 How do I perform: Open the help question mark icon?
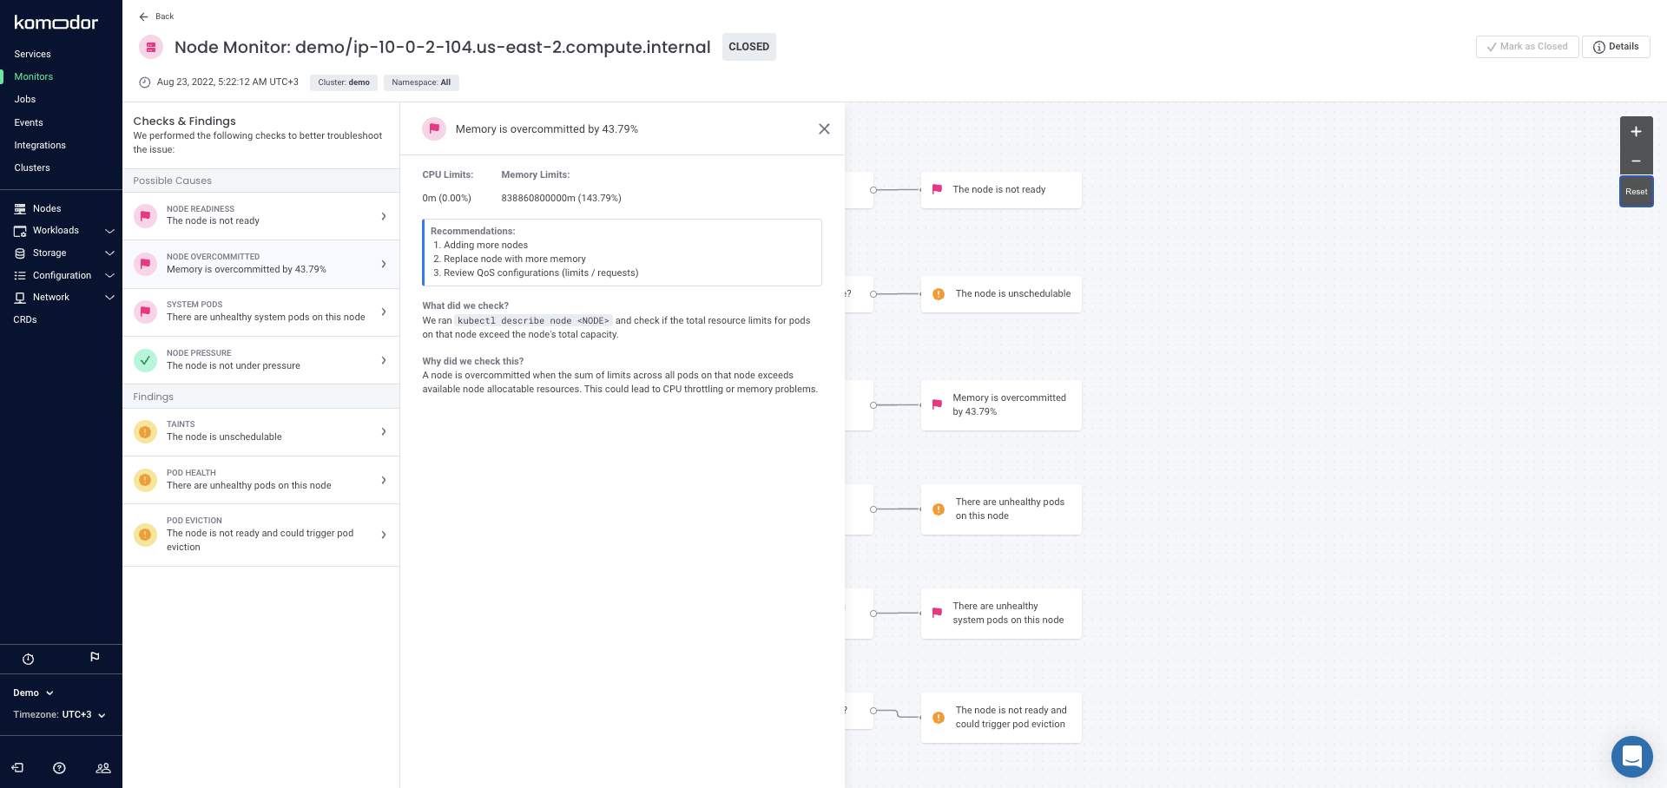pyautogui.click(x=59, y=768)
